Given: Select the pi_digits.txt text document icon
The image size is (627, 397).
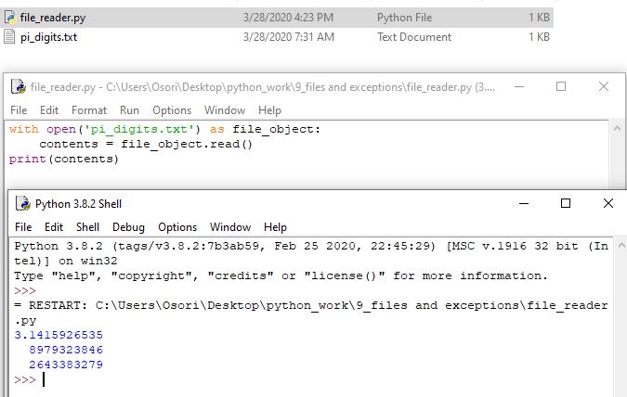Looking at the screenshot, I should [x=9, y=37].
